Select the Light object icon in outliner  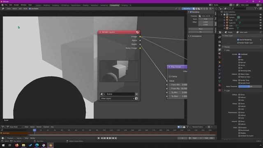tap(227, 25)
